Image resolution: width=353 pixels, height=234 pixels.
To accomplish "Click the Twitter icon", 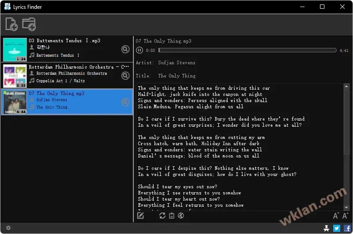I will (x=337, y=228).
